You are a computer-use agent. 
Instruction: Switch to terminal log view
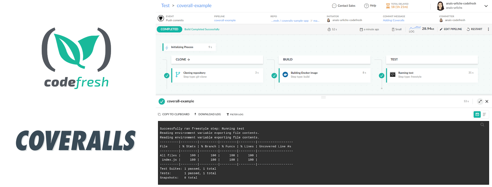[x=477, y=114]
